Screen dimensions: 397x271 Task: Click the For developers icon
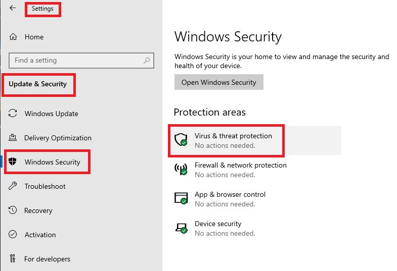click(x=14, y=259)
